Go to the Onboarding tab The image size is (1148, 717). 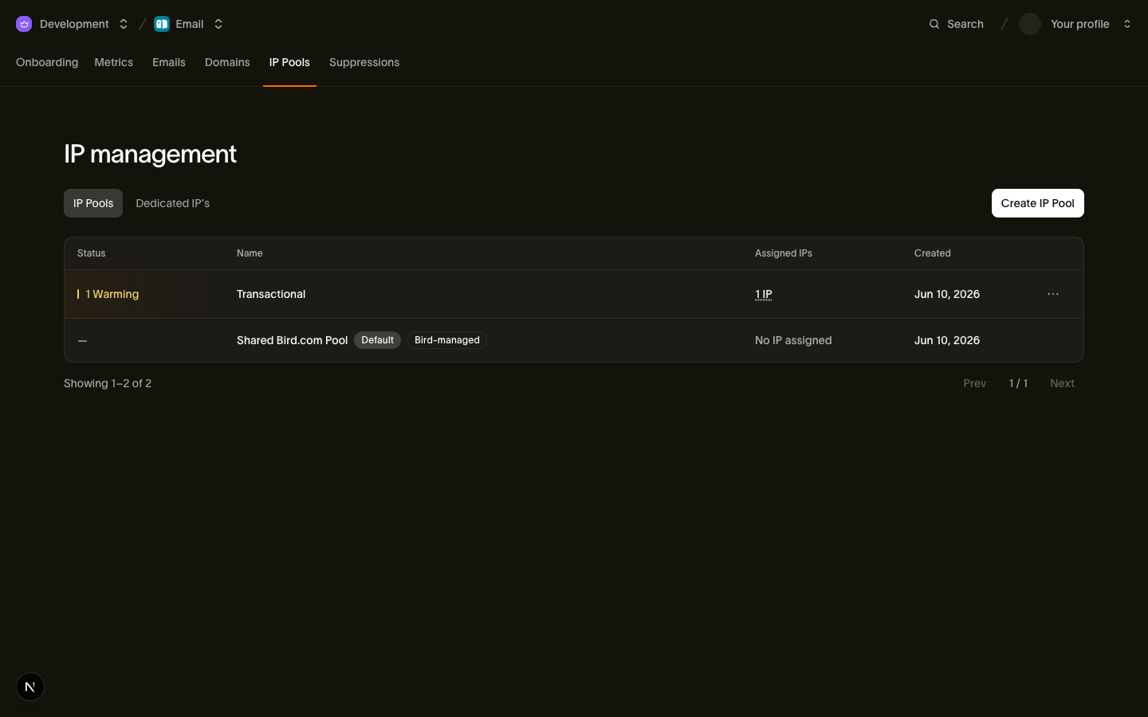[47, 62]
